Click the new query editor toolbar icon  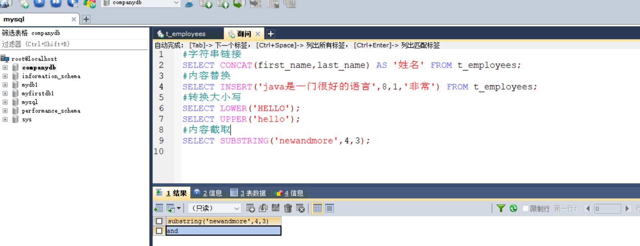(x=24, y=4)
